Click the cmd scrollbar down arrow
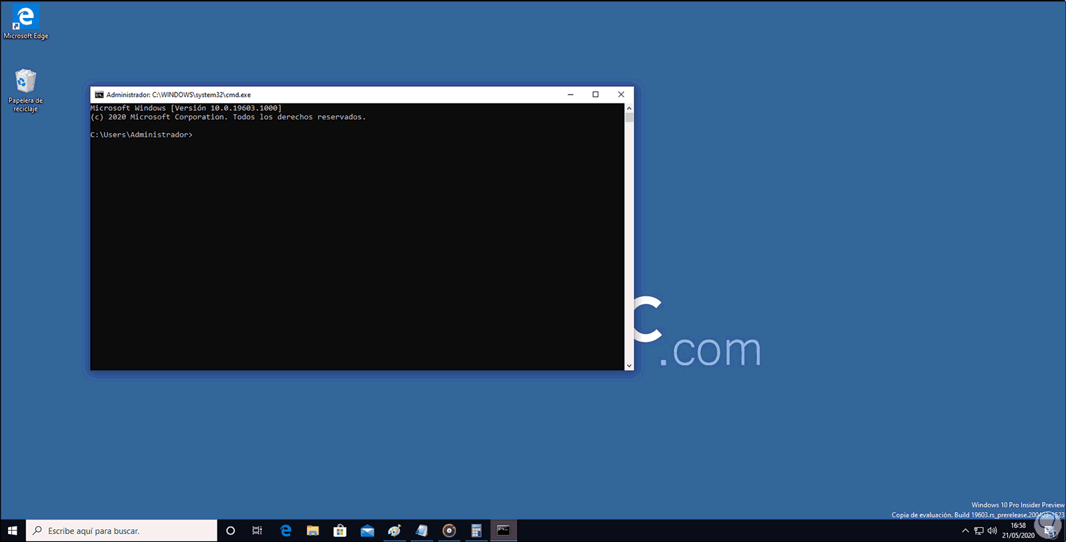 click(x=629, y=365)
